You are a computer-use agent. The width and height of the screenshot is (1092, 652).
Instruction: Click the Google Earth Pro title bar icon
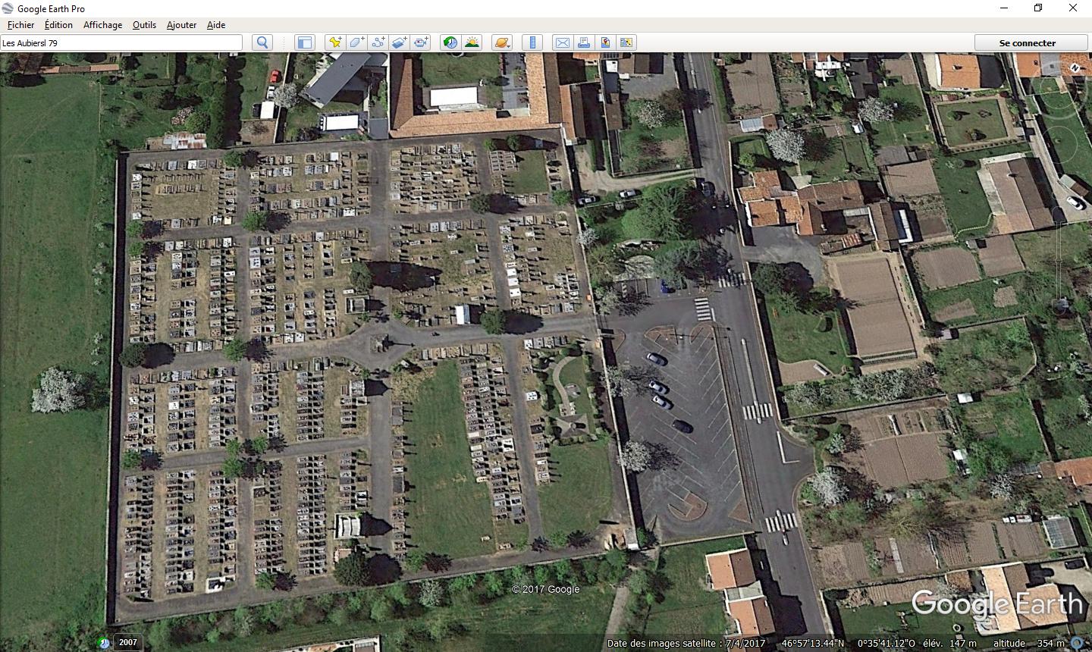pos(8,8)
